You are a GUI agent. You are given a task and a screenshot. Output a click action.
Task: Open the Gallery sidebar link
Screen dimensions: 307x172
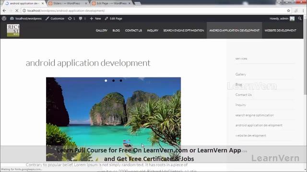(241, 75)
